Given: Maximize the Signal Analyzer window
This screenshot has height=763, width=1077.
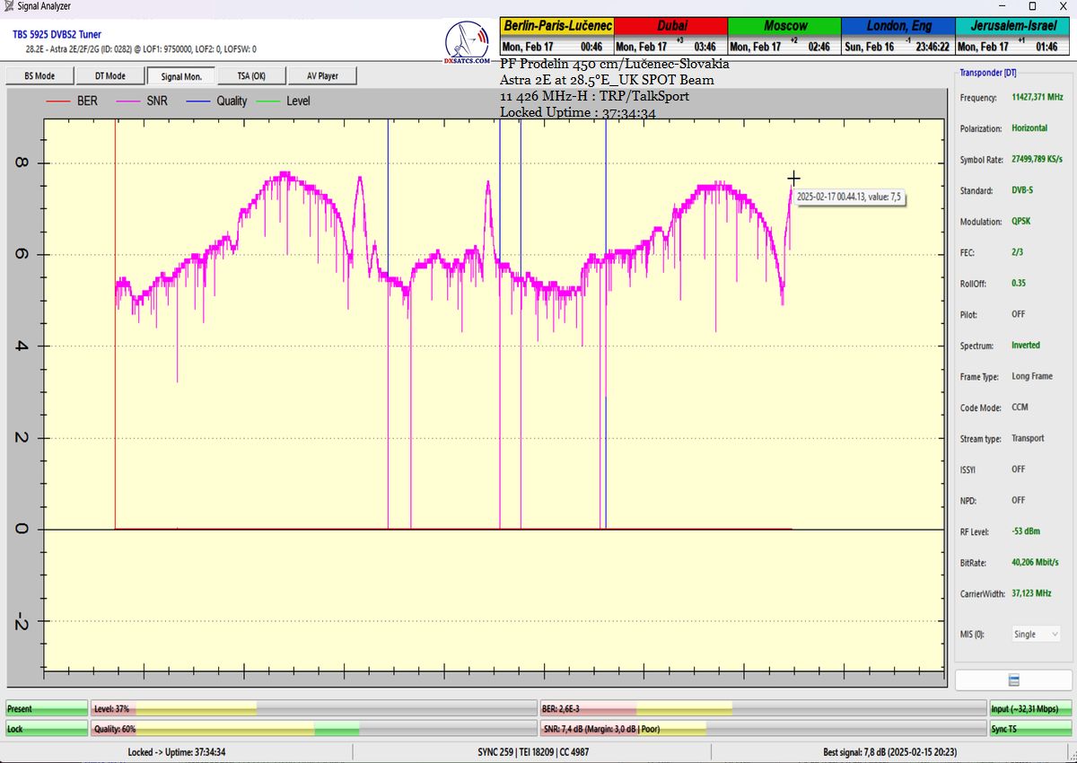Looking at the screenshot, I should 1032,6.
